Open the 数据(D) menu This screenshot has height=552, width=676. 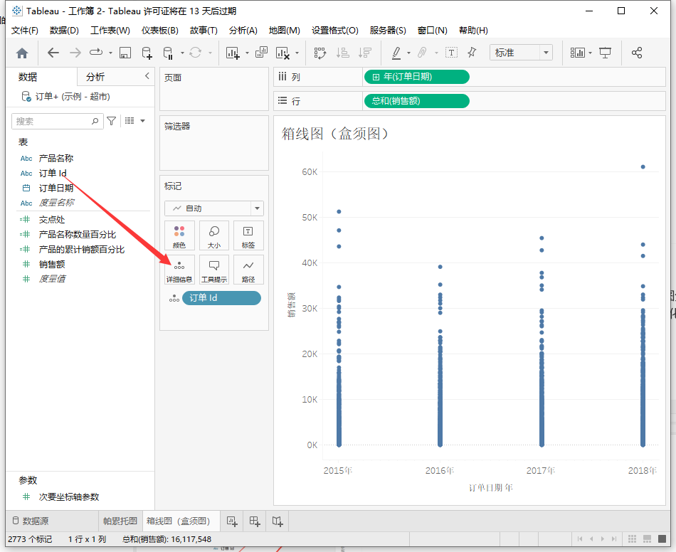(64, 30)
